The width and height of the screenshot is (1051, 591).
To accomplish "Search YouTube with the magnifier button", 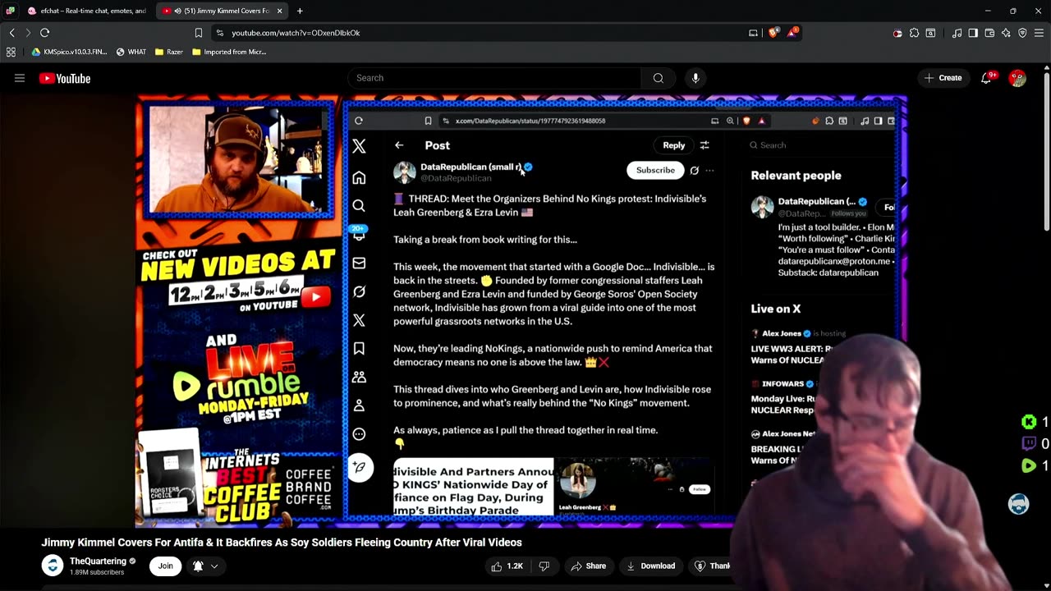I will (659, 78).
